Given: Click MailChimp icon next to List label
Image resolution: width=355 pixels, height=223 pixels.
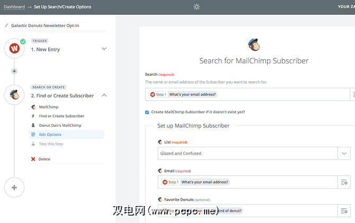Looking at the screenshot, I should point(160,142).
